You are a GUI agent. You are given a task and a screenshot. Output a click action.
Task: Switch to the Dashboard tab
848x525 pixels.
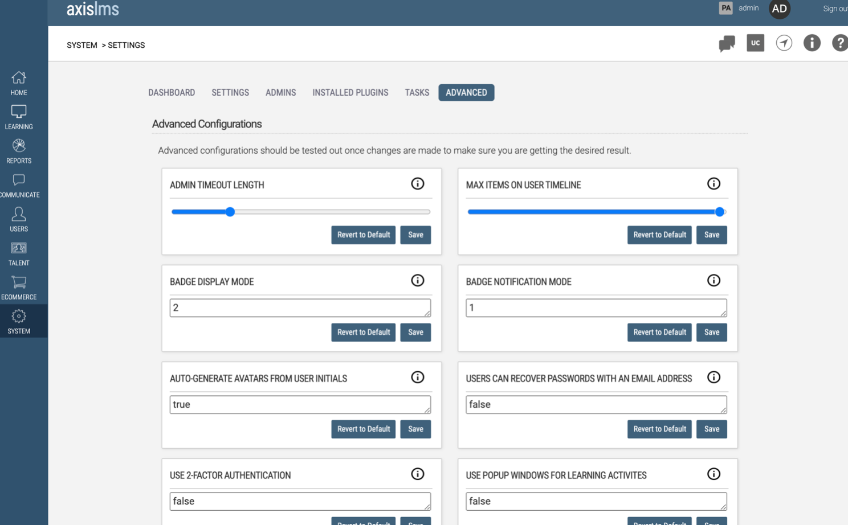point(172,93)
